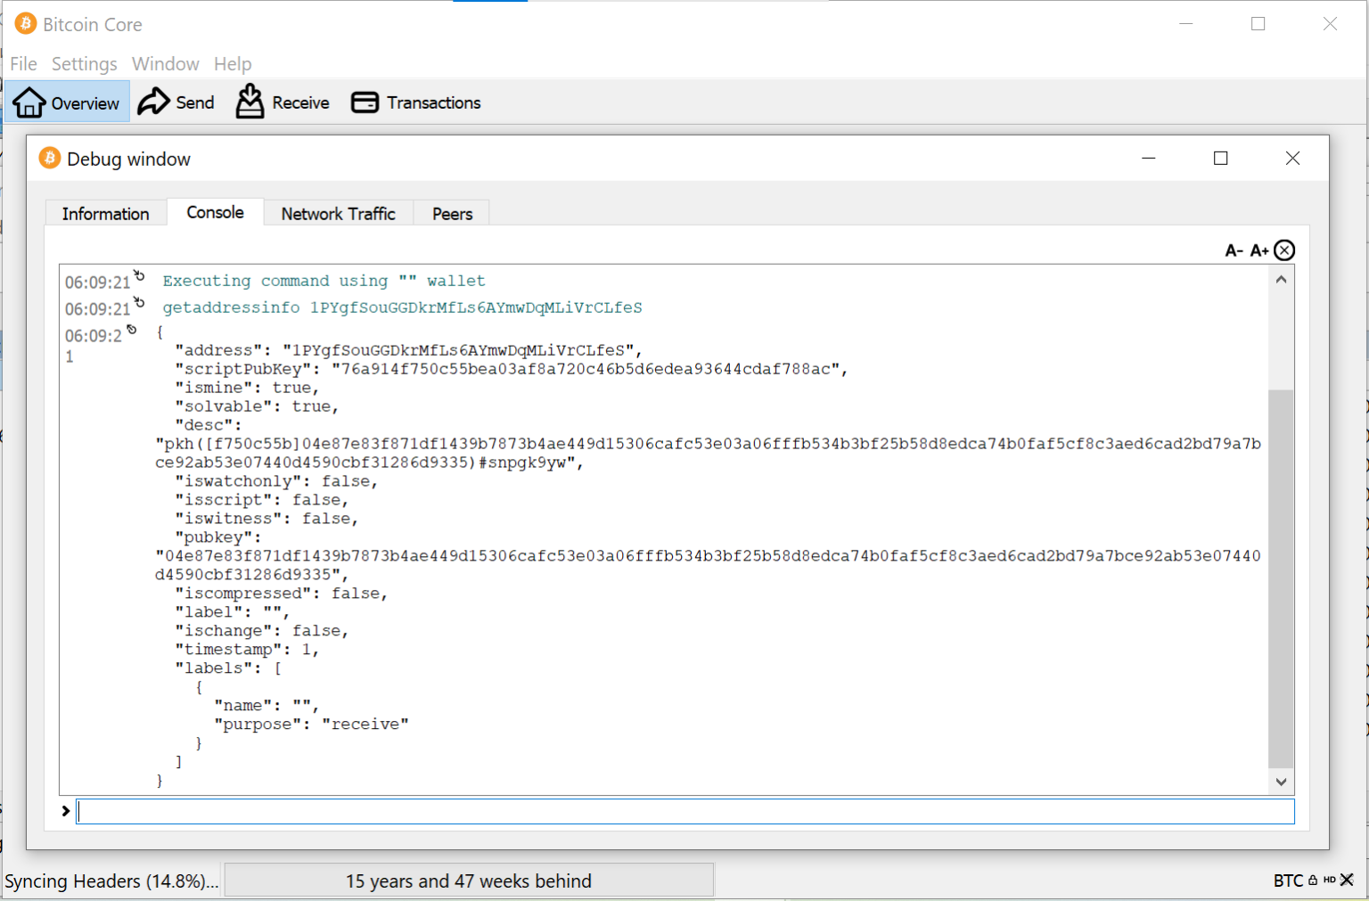This screenshot has height=901, width=1369.
Task: Click the HD wallet status icon
Action: click(x=1330, y=880)
